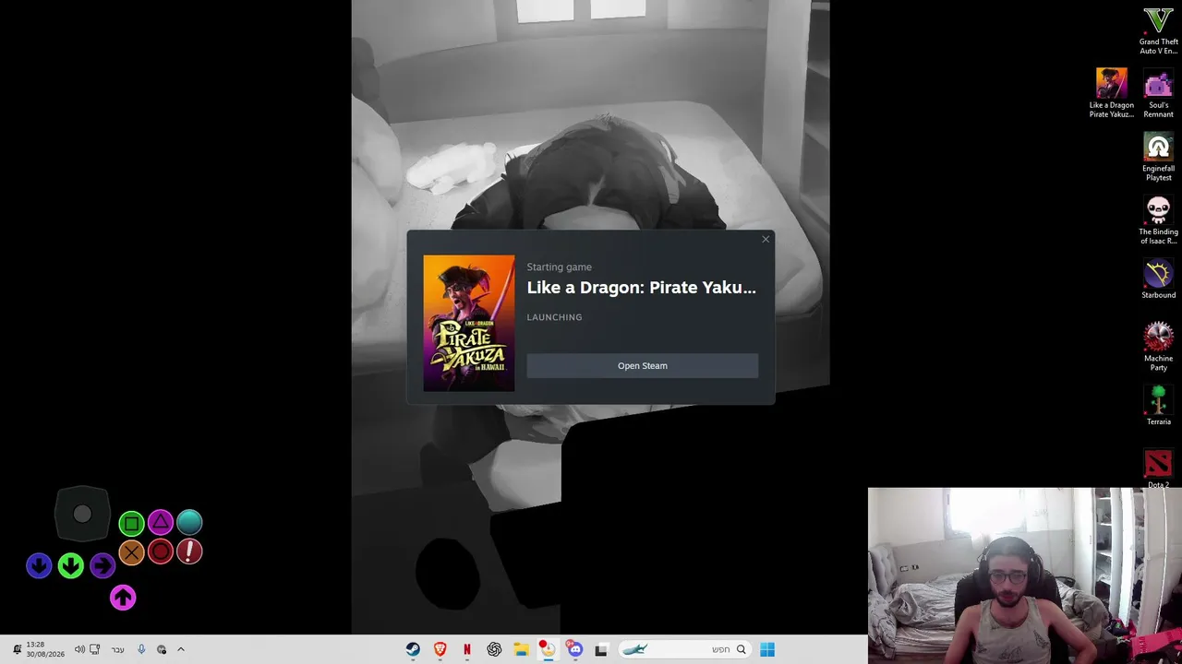The image size is (1182, 664).
Task: Open the Brave browser taskbar icon
Action: tap(440, 649)
